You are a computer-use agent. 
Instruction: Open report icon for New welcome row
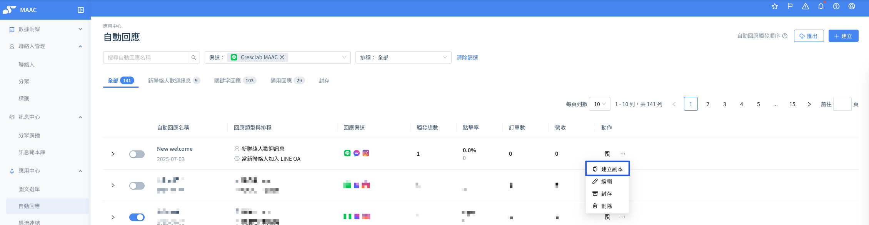(607, 154)
